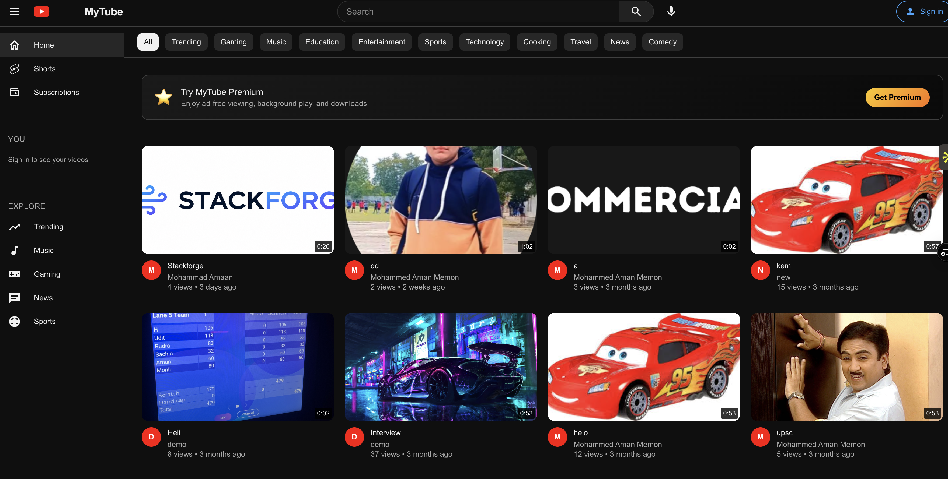Open channel avatar for video titled a

click(x=557, y=270)
